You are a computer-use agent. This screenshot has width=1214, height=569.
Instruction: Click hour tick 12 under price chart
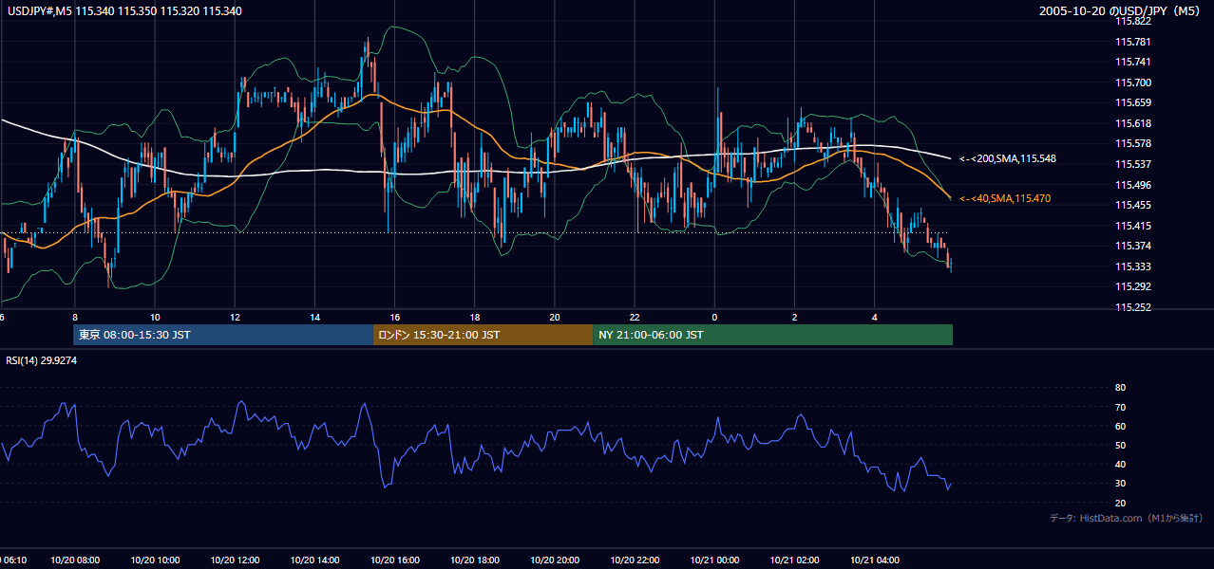pyautogui.click(x=235, y=318)
